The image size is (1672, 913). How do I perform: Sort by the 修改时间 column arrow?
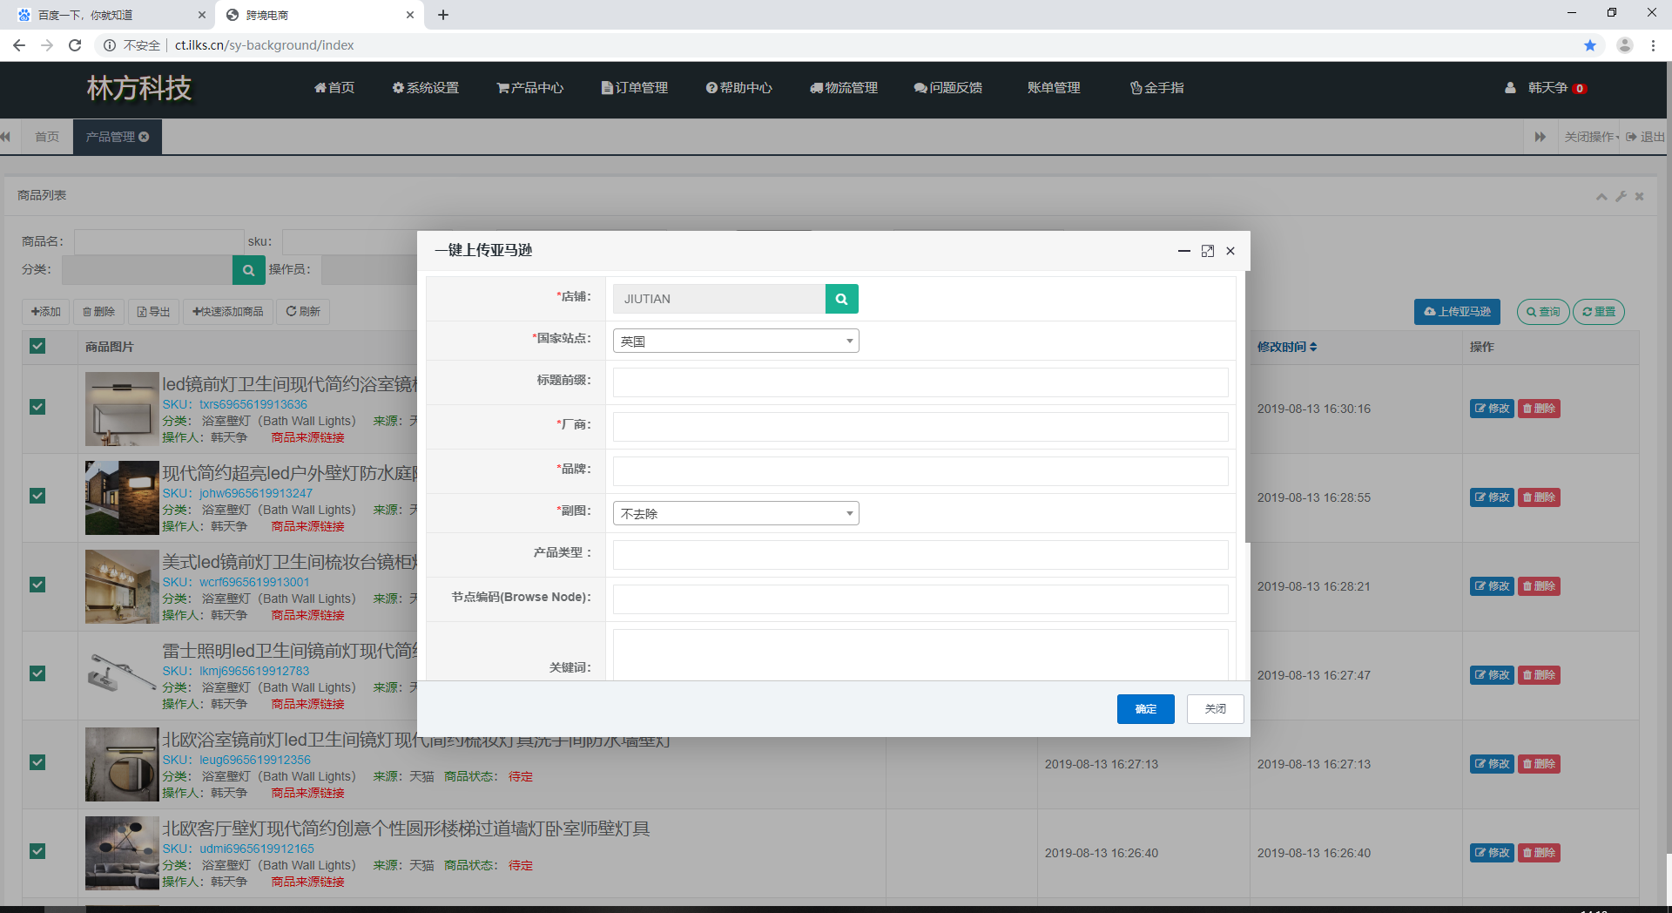tap(1313, 347)
